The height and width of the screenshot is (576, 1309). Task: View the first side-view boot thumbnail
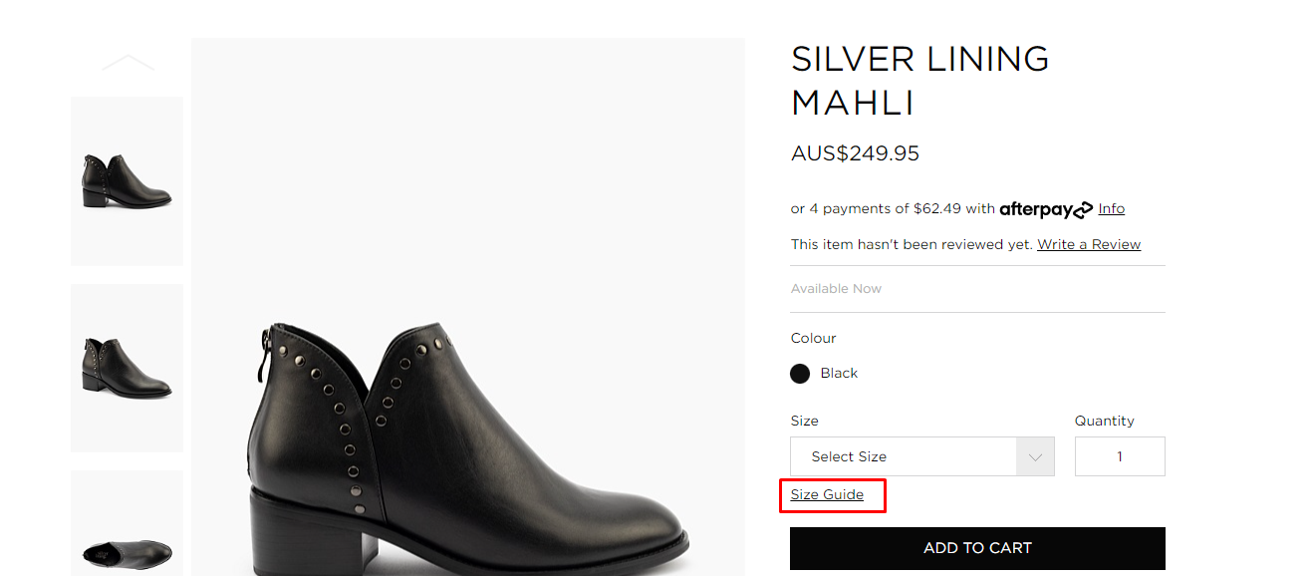[127, 181]
